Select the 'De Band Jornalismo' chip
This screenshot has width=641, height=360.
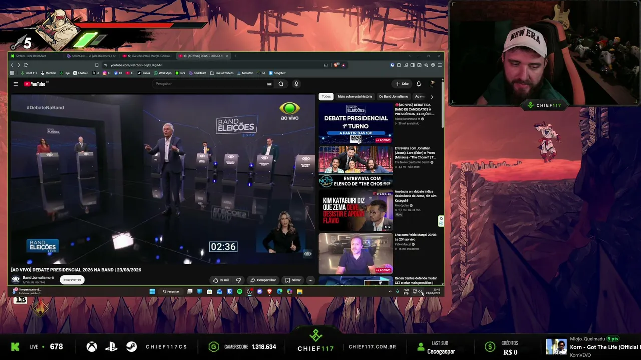(x=393, y=96)
